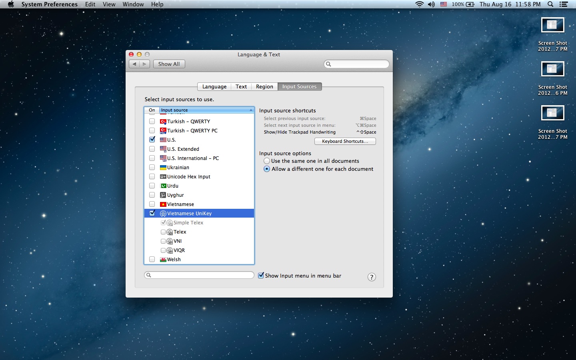Enable the Telex checkbox
Image resolution: width=576 pixels, height=360 pixels.
(163, 232)
